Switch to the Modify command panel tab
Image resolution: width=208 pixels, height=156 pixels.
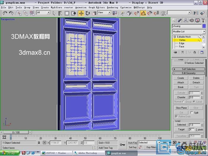(180, 20)
